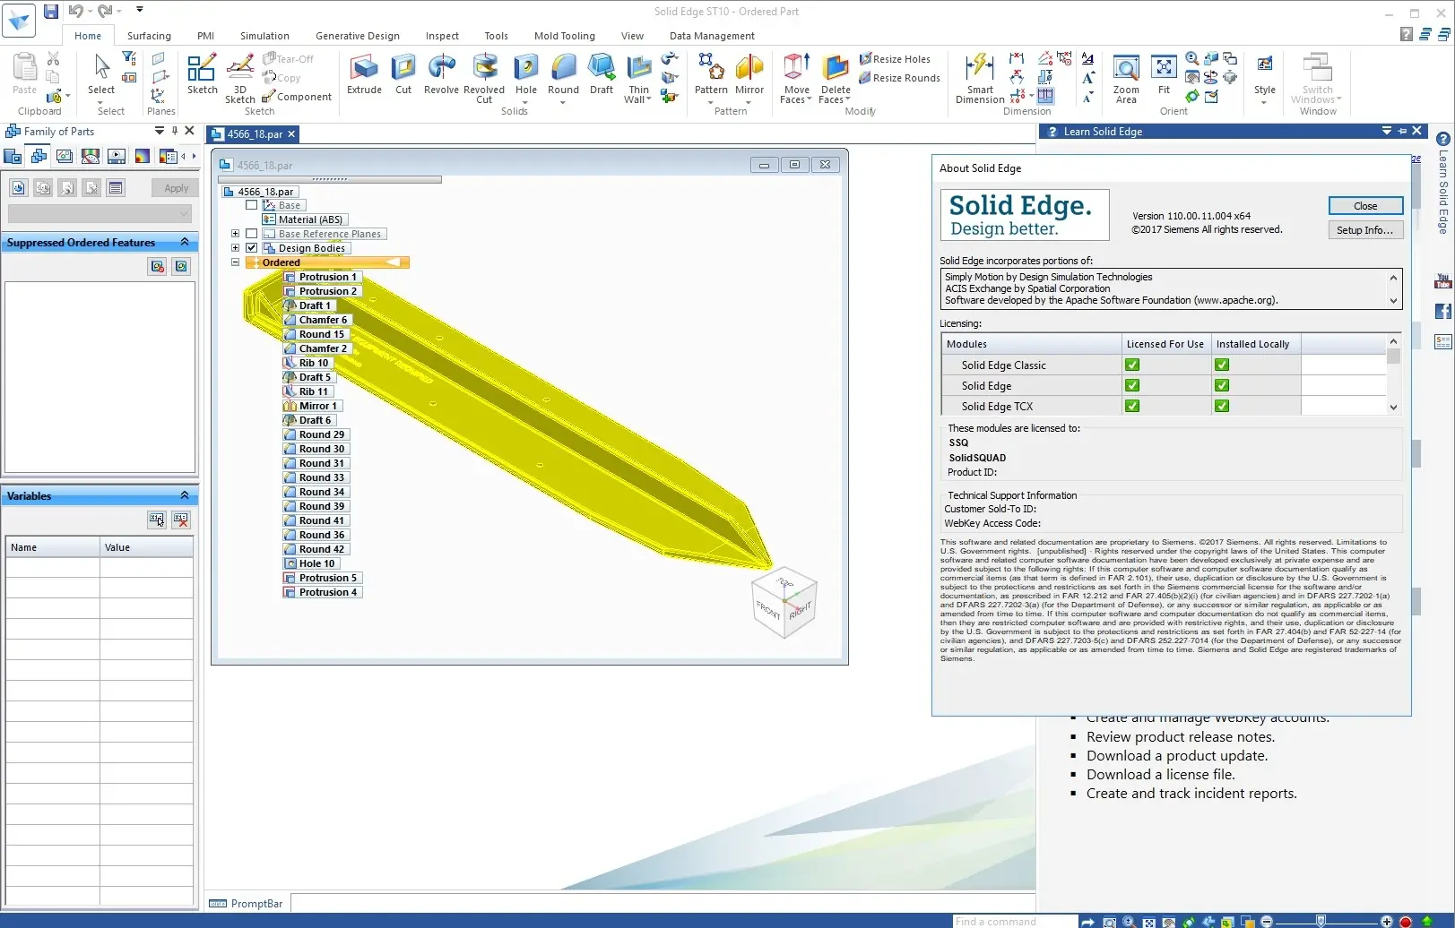Viewport: 1455px width, 928px height.
Task: Open the Family of Parts member dropdown
Action: (100, 214)
